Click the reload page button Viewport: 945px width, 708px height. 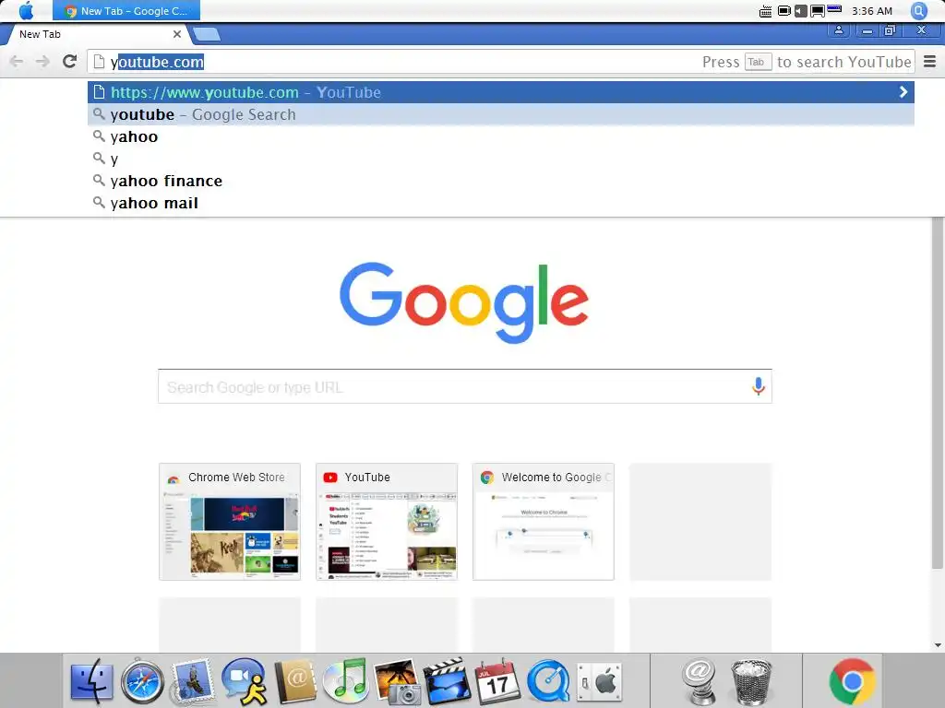(70, 62)
